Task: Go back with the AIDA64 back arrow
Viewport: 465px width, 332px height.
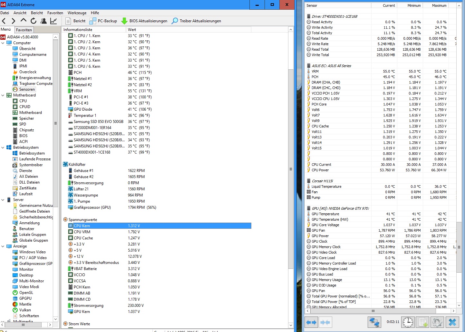Action: click(x=4, y=21)
